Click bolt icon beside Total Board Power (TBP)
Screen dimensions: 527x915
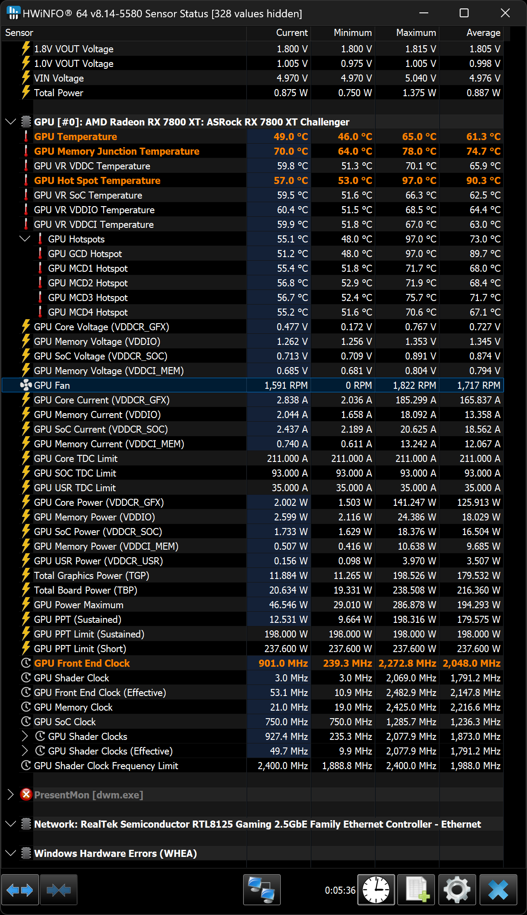click(x=26, y=590)
